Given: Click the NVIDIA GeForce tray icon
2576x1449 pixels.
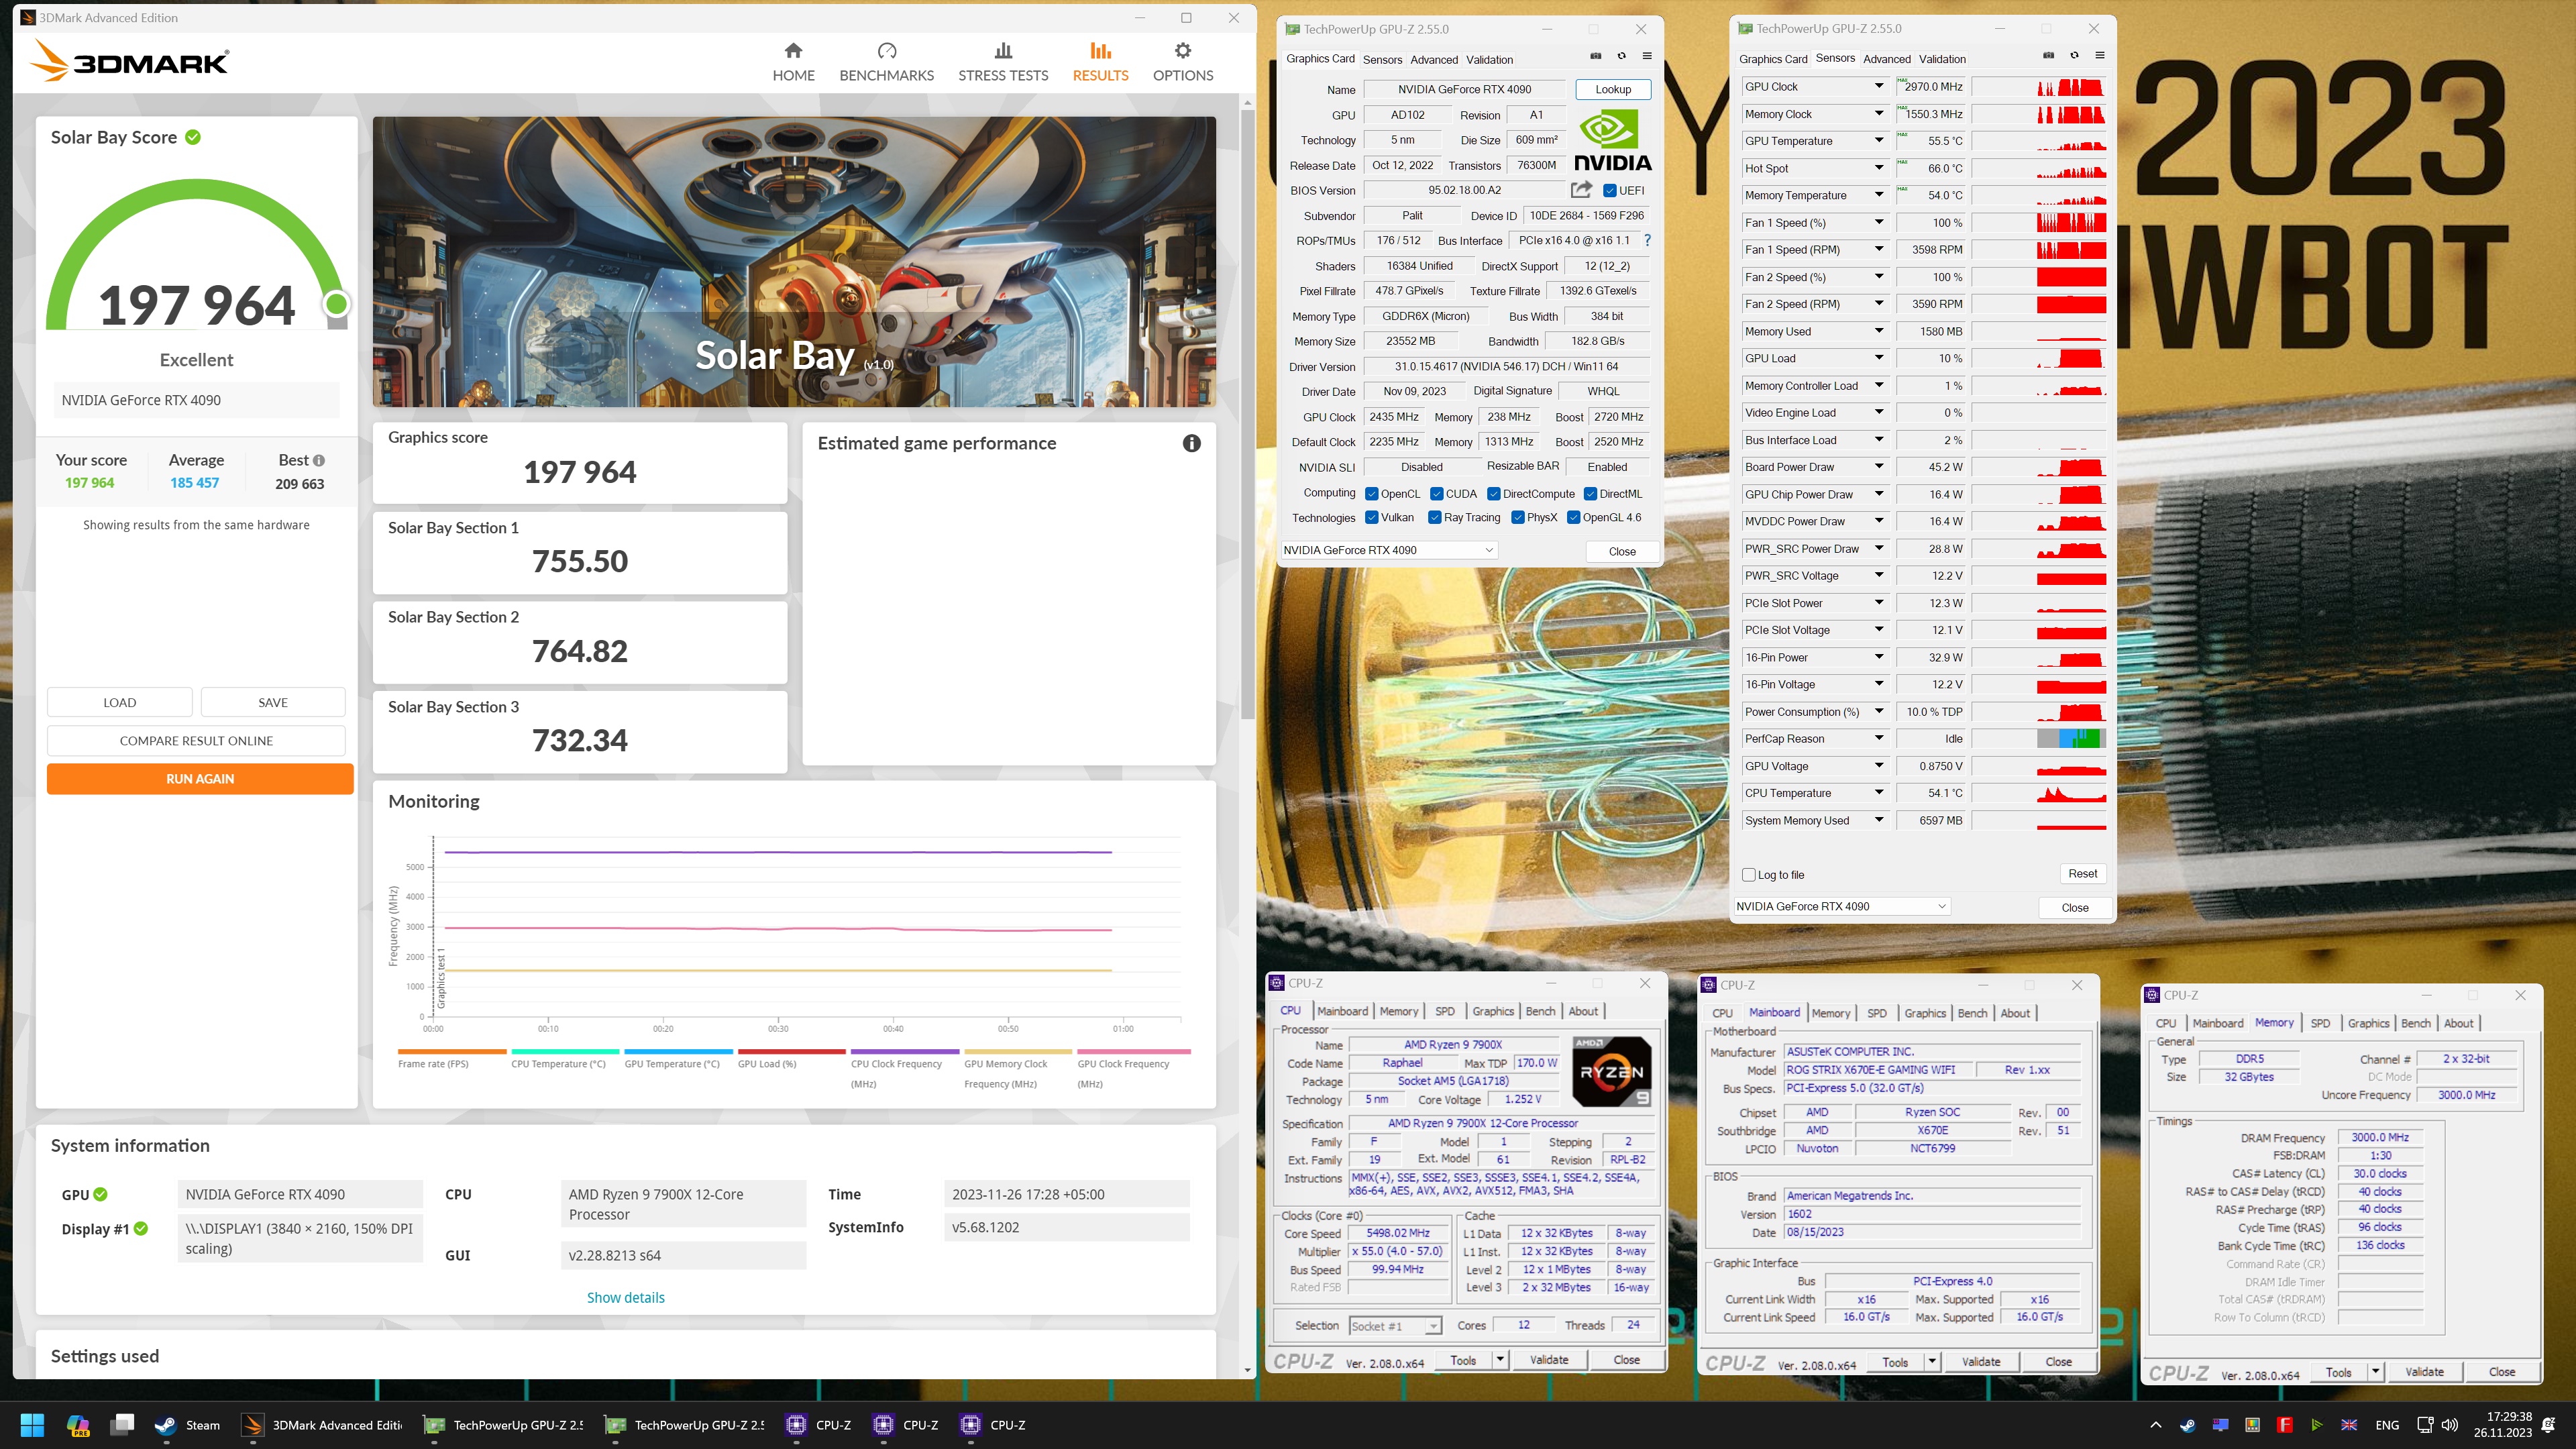Looking at the screenshot, I should tap(2317, 1425).
